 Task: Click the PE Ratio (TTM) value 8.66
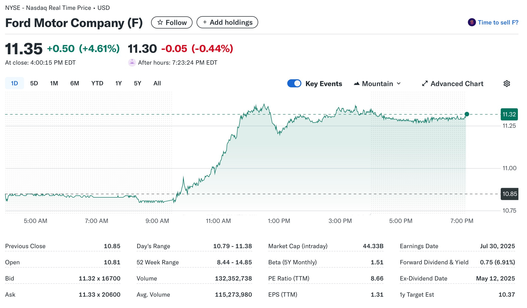[377, 278]
